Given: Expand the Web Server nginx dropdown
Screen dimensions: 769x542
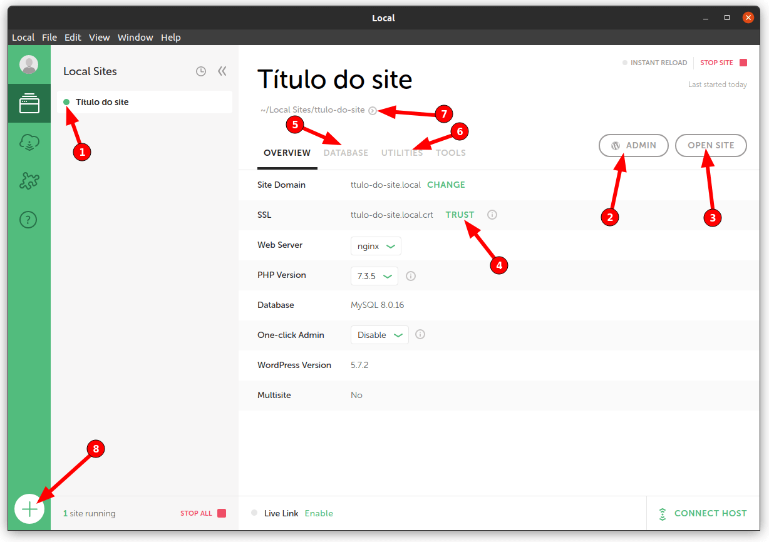Looking at the screenshot, I should tap(376, 246).
